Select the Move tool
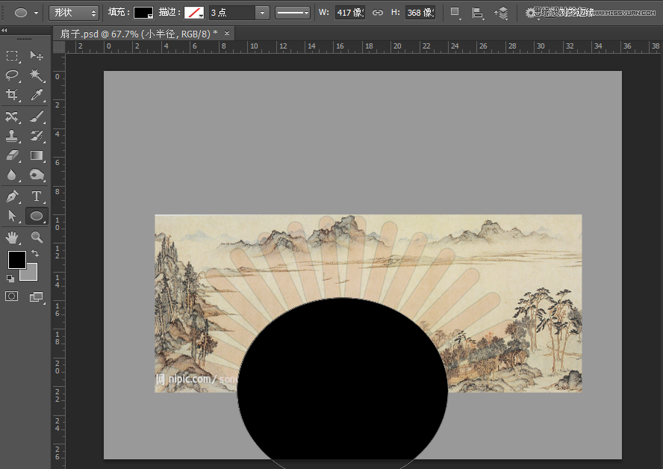This screenshot has height=469, width=663. coord(36,56)
